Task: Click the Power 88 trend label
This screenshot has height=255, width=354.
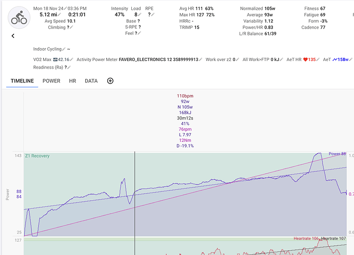Action: (x=337, y=154)
